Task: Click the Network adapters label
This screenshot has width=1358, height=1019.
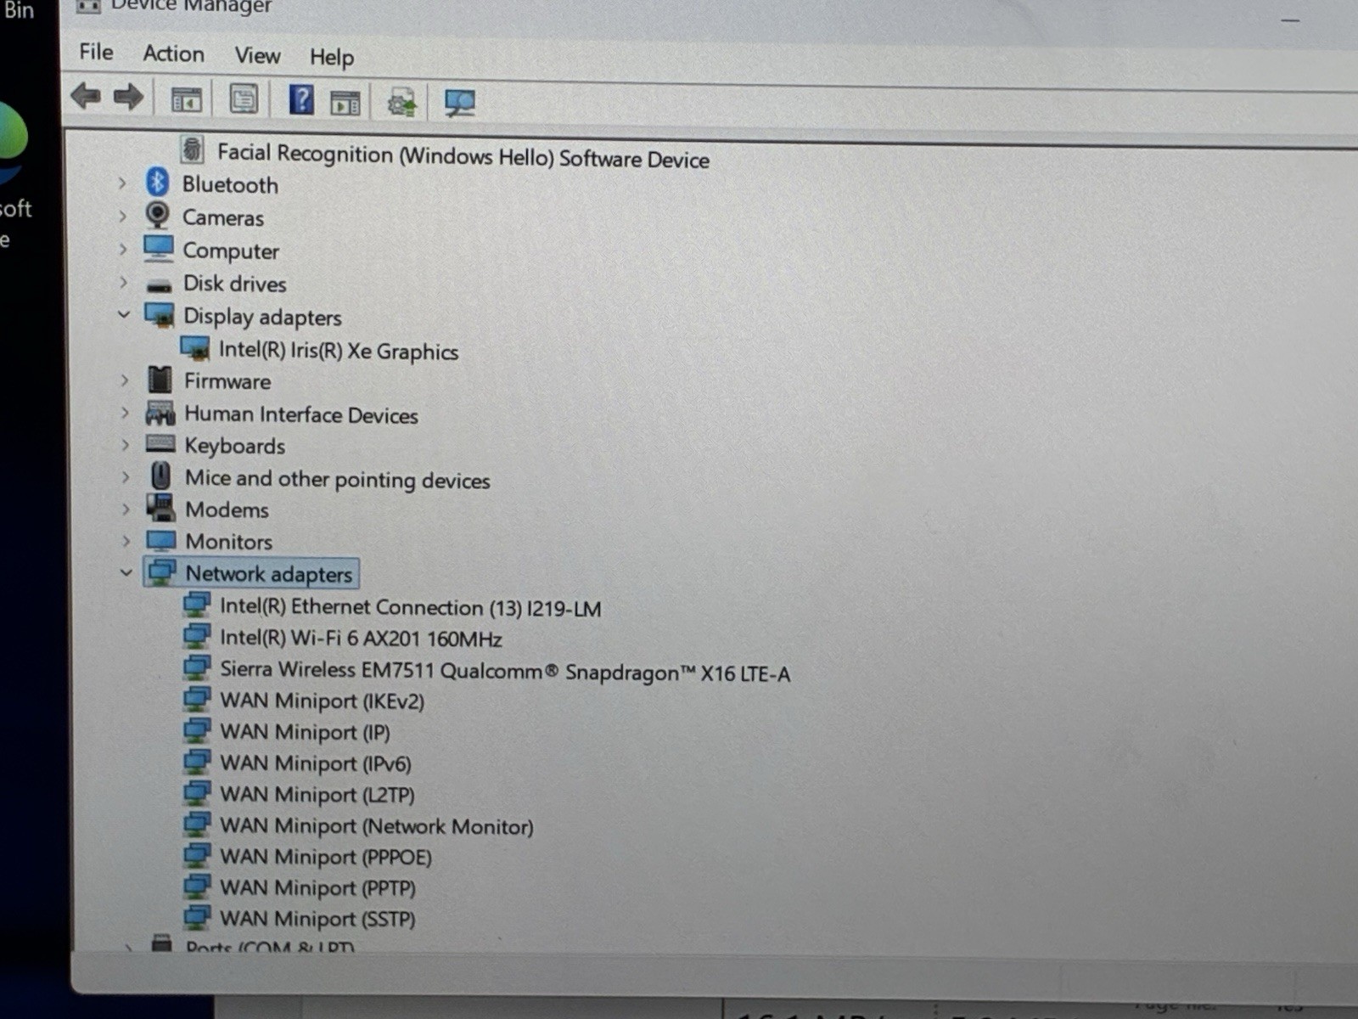Action: coord(269,573)
